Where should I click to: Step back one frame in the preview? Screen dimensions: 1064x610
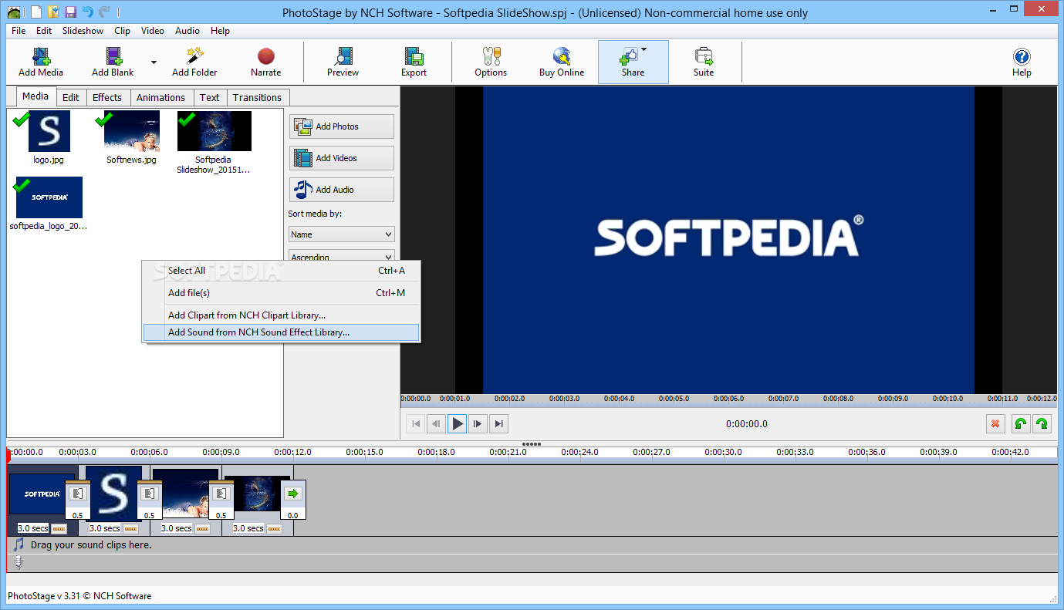(x=437, y=423)
